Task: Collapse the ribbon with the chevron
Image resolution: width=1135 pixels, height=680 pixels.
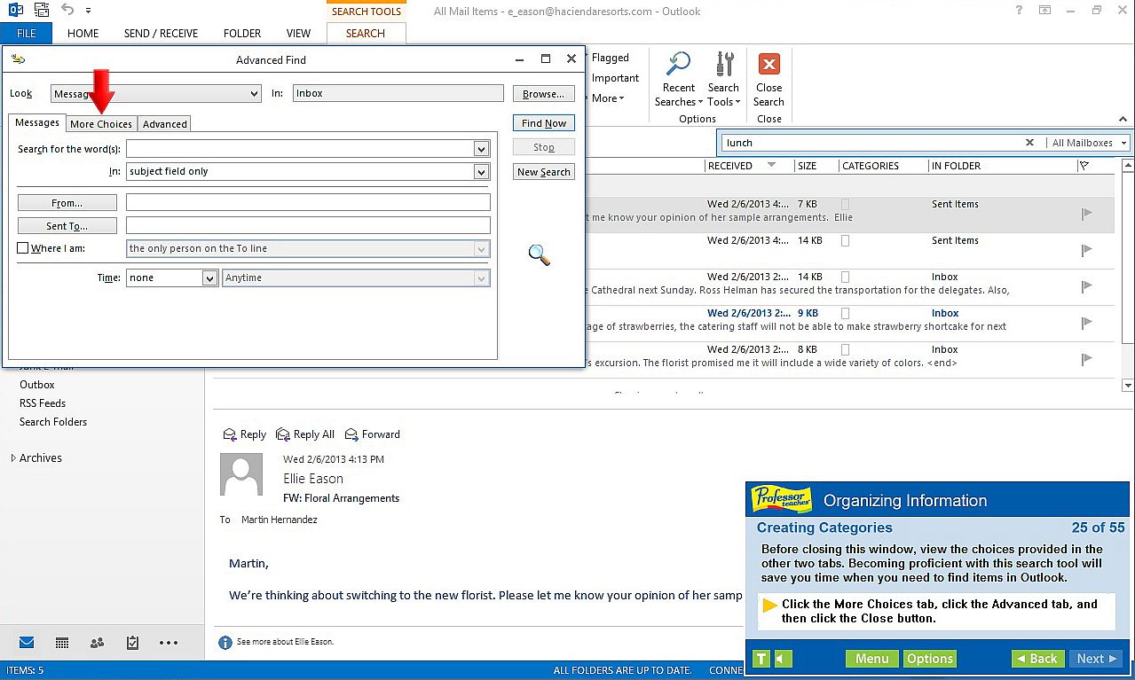Action: point(1123,119)
